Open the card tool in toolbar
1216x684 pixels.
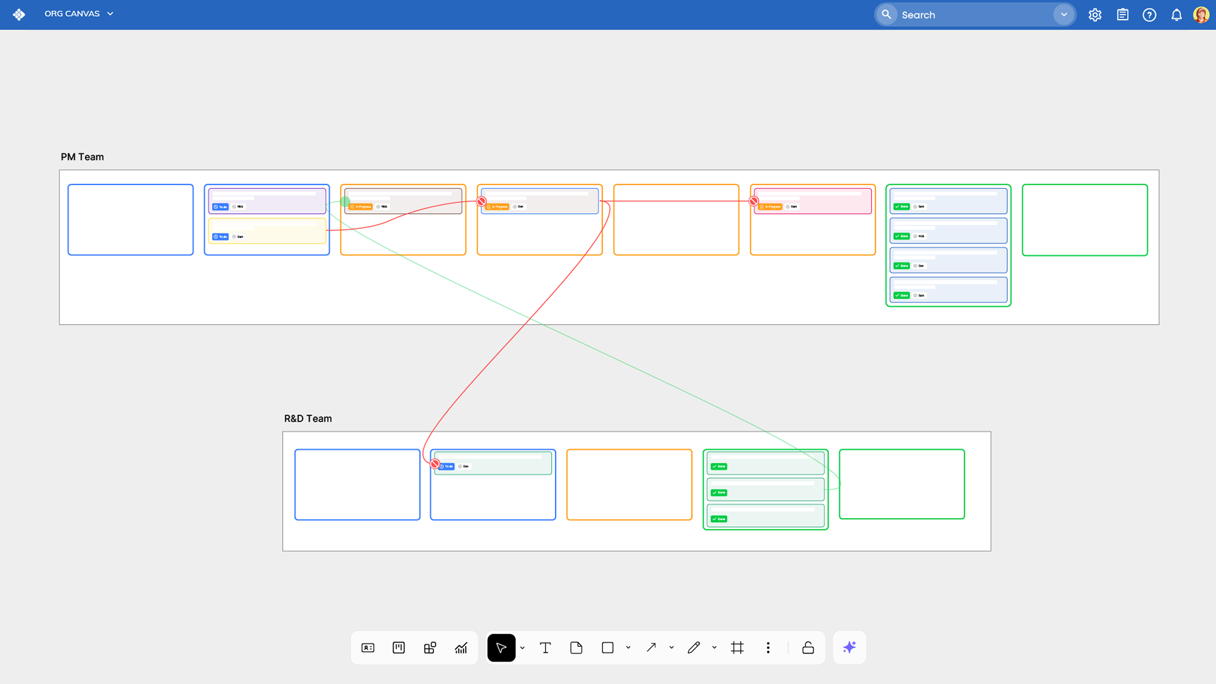pos(368,648)
